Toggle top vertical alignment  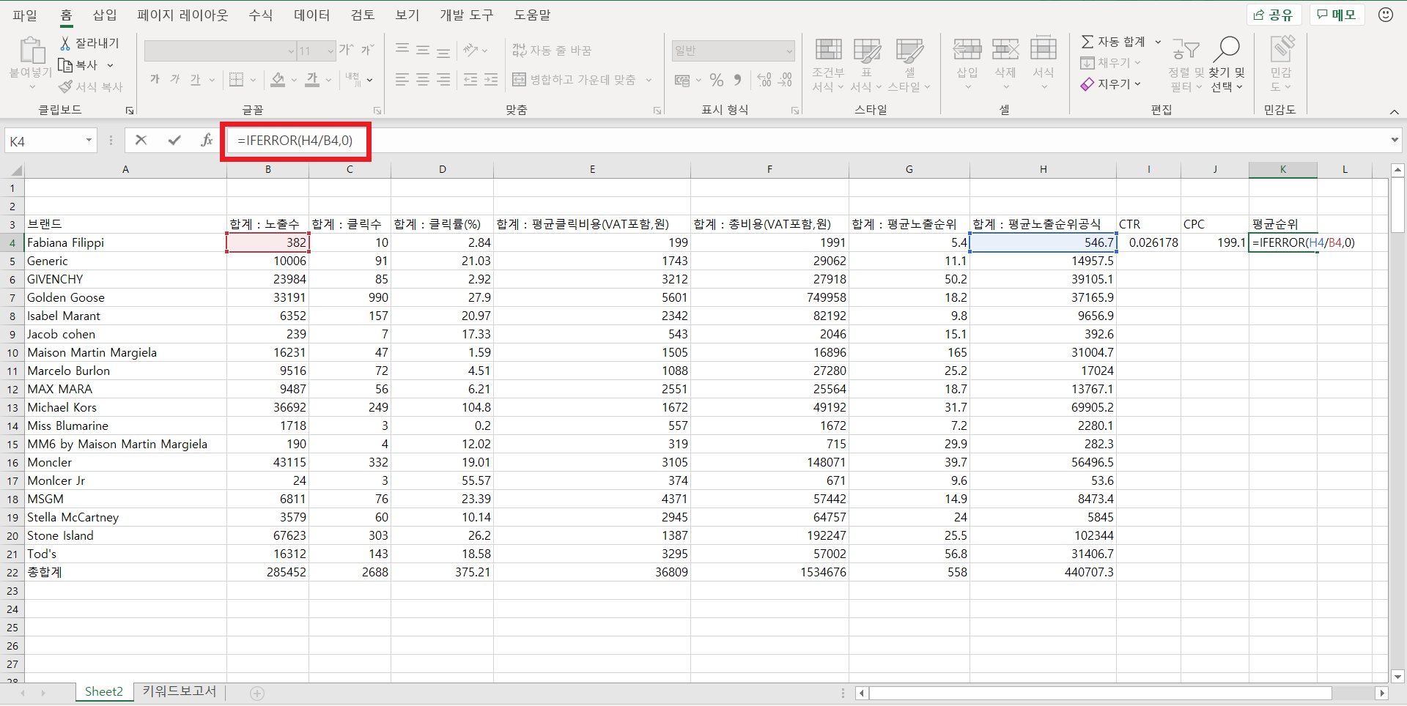402,50
